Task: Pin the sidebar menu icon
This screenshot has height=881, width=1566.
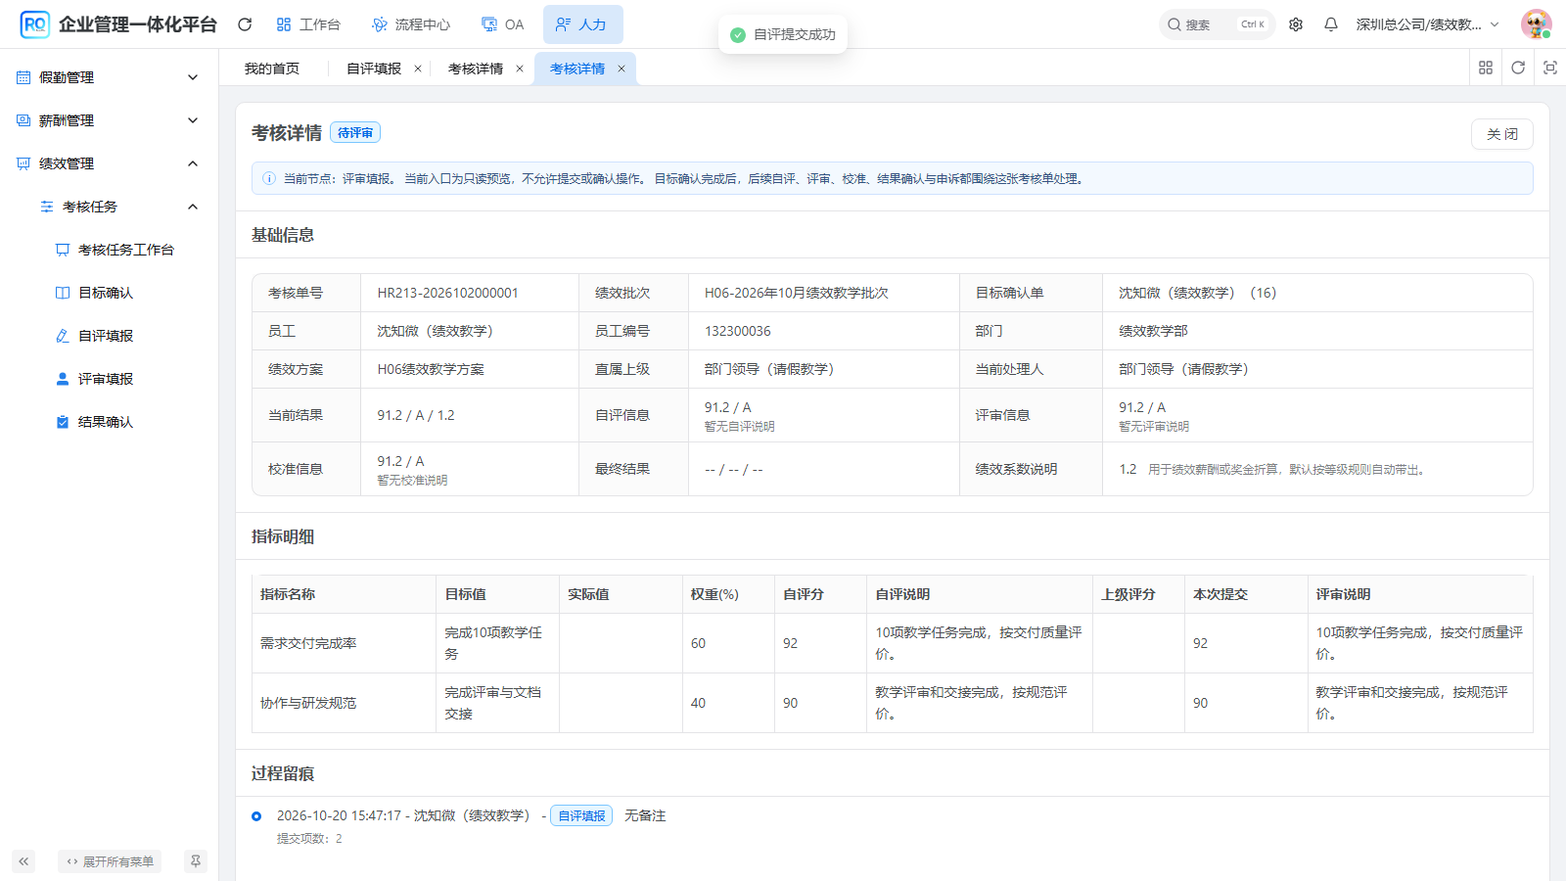Action: tap(196, 861)
